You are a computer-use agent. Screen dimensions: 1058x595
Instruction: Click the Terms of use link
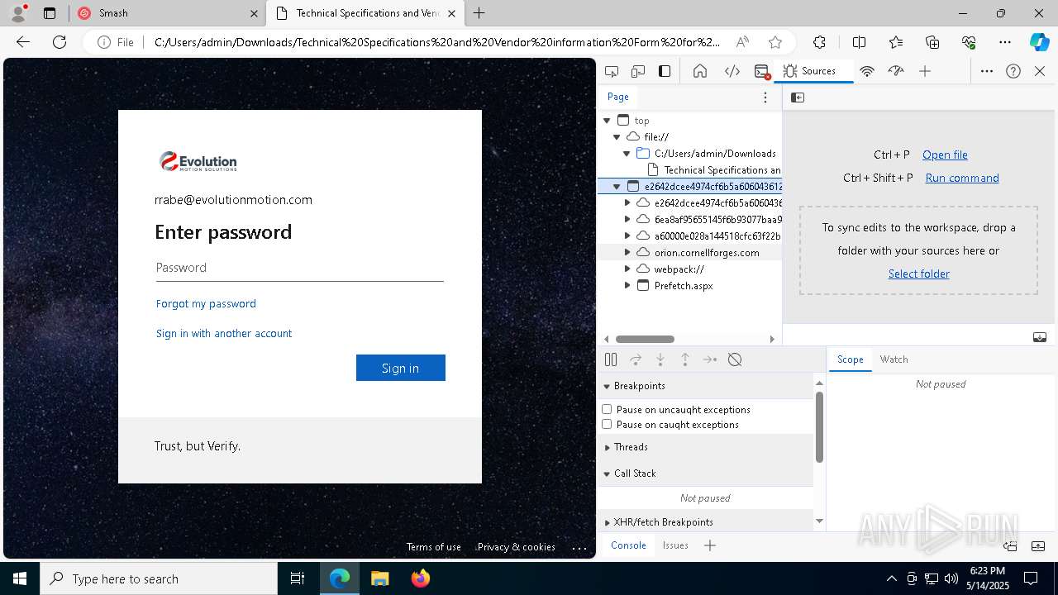pyautogui.click(x=433, y=547)
